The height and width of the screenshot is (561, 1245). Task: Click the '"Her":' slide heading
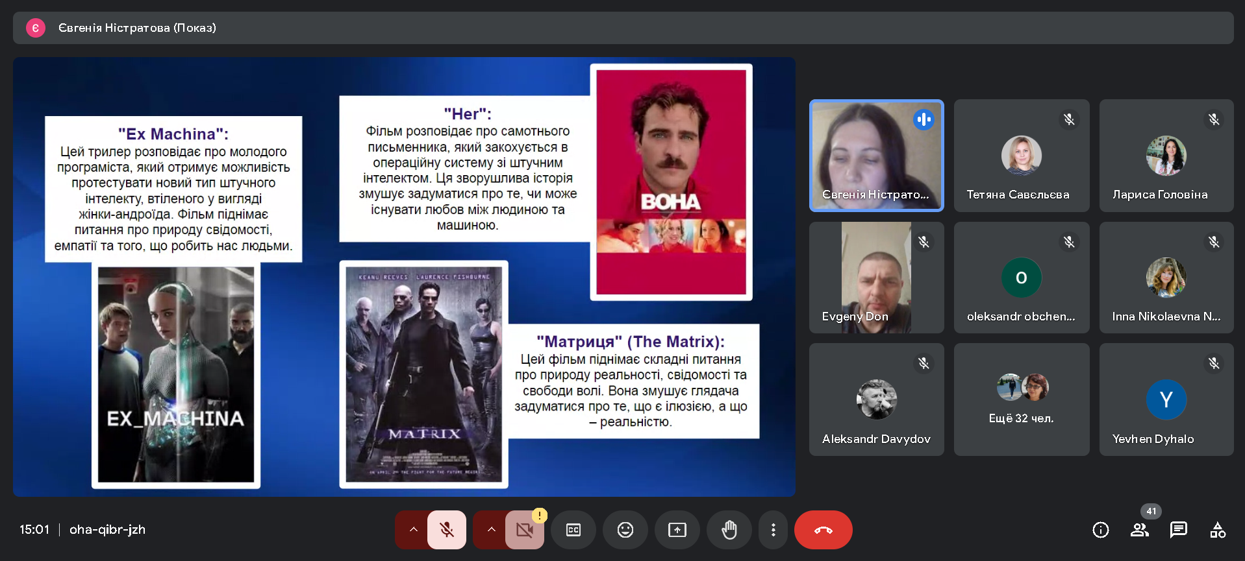(x=468, y=114)
